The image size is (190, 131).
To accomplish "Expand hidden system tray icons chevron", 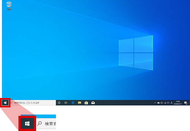I will 155,103.
